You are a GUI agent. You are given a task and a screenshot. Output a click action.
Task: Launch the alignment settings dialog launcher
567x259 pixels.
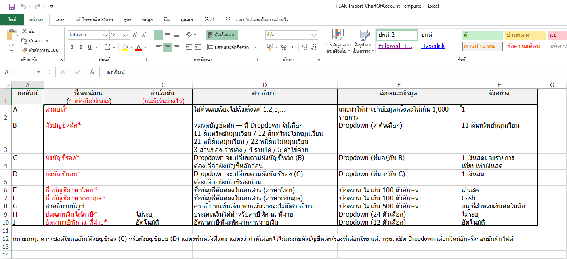(x=260, y=59)
